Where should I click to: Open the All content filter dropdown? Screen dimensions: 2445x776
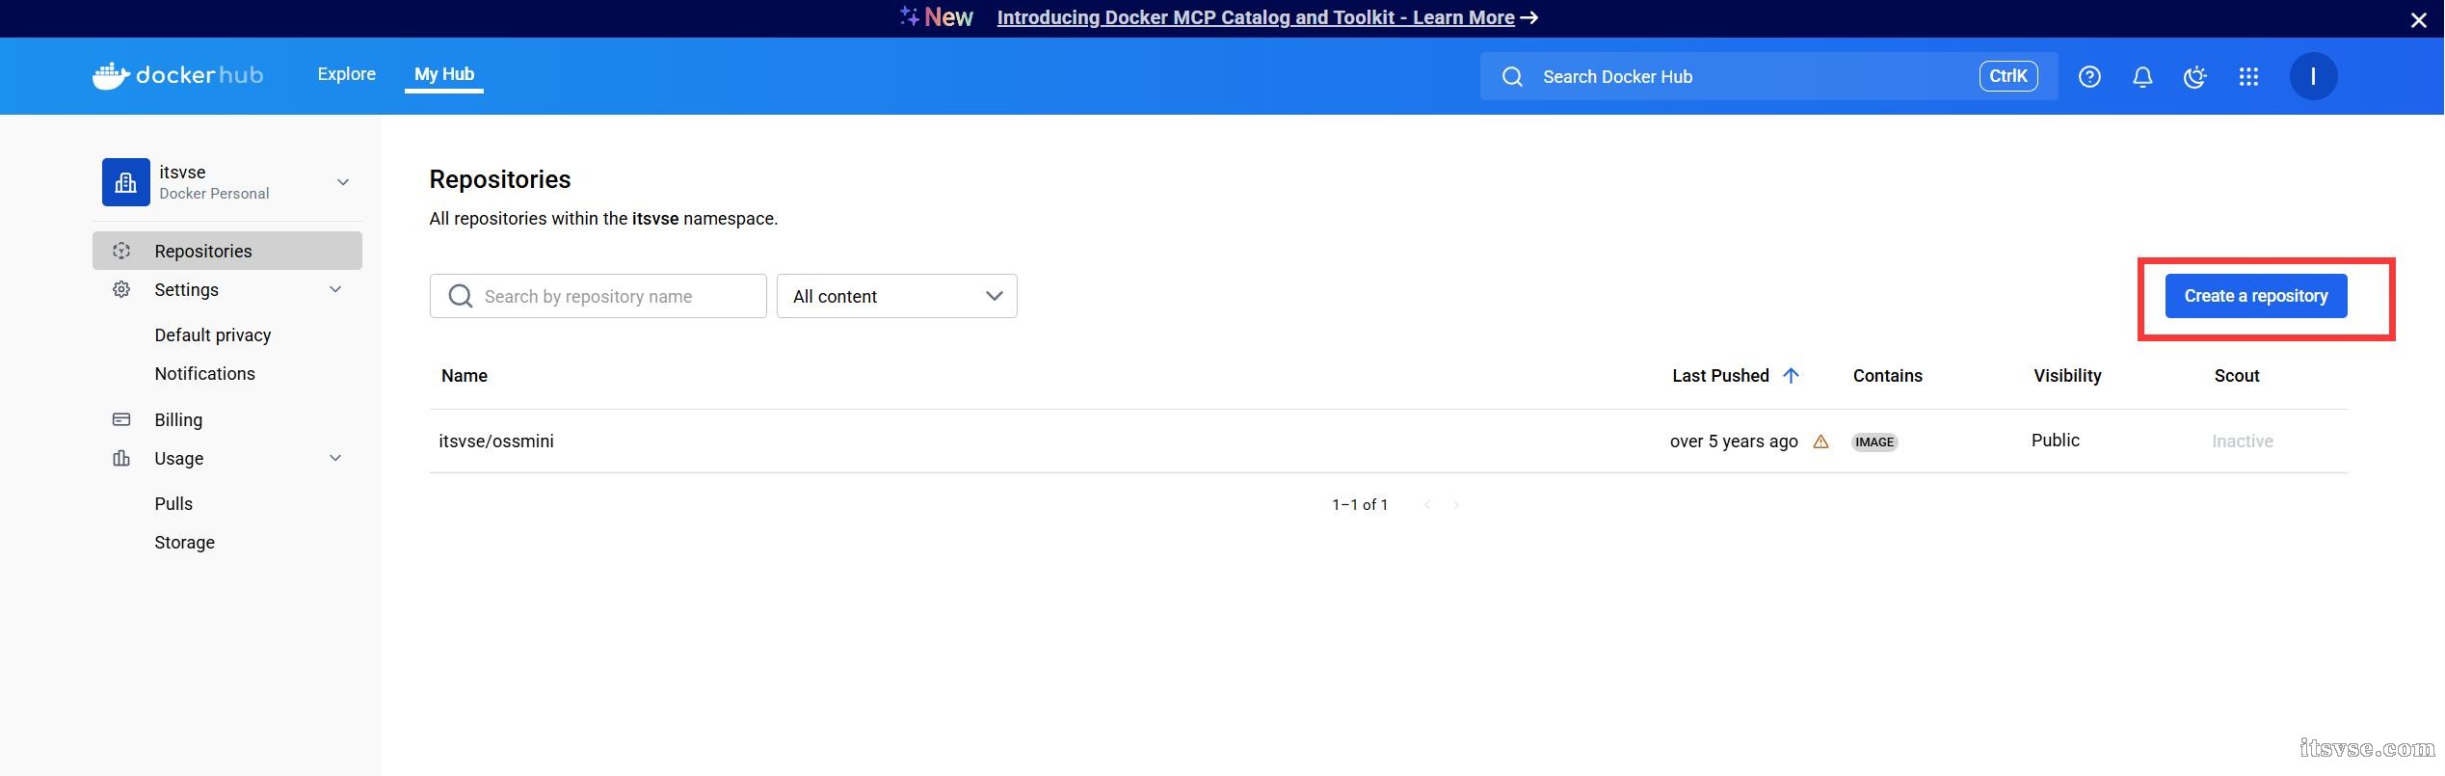(896, 296)
